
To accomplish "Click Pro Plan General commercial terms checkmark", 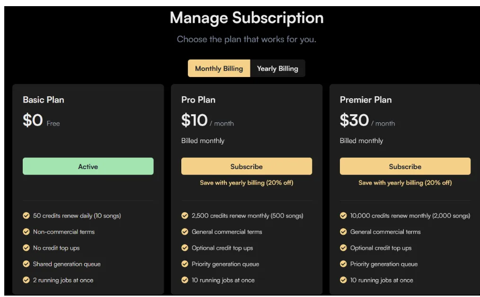I will tap(185, 232).
